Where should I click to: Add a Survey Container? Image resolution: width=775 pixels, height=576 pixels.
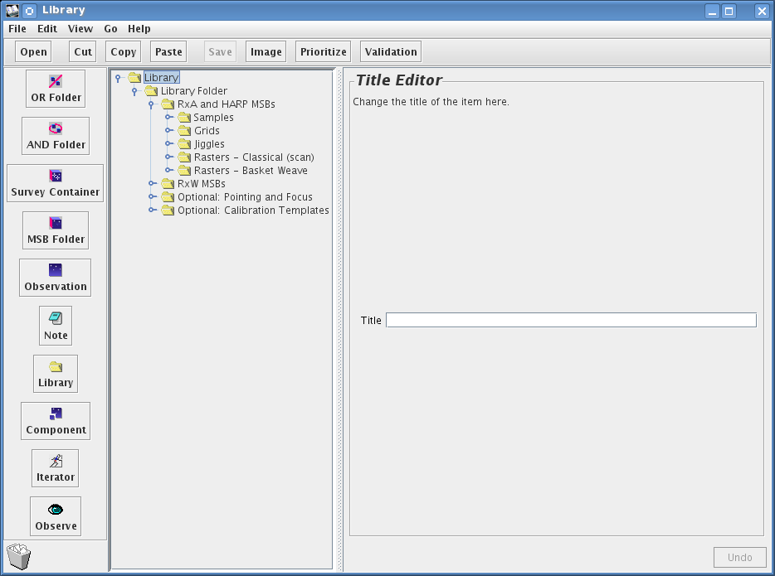(x=56, y=183)
